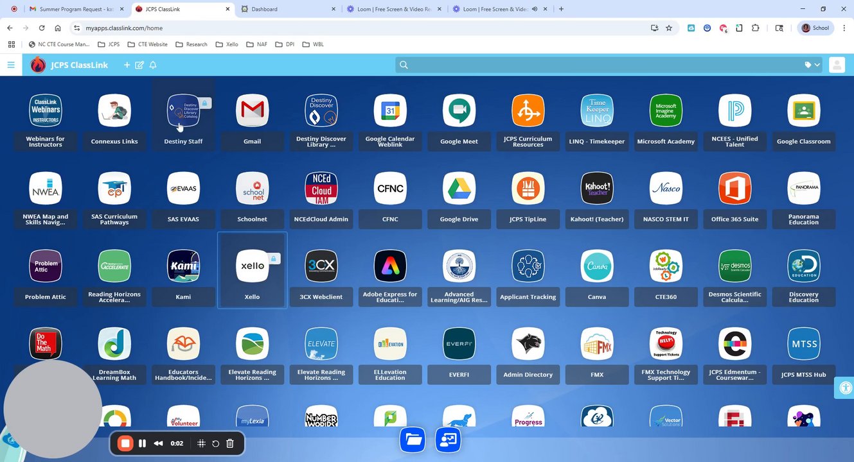Pause the screen recording
The image size is (854, 462).
[x=142, y=443]
